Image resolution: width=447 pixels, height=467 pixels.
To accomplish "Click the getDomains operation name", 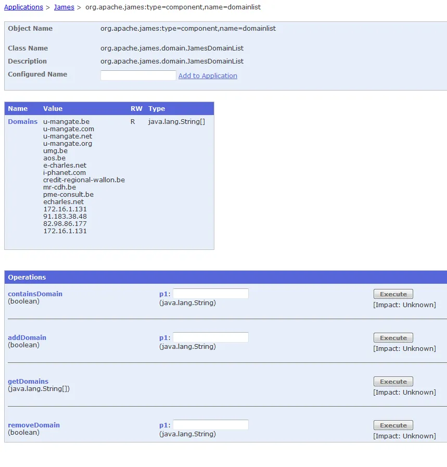I will (28, 381).
